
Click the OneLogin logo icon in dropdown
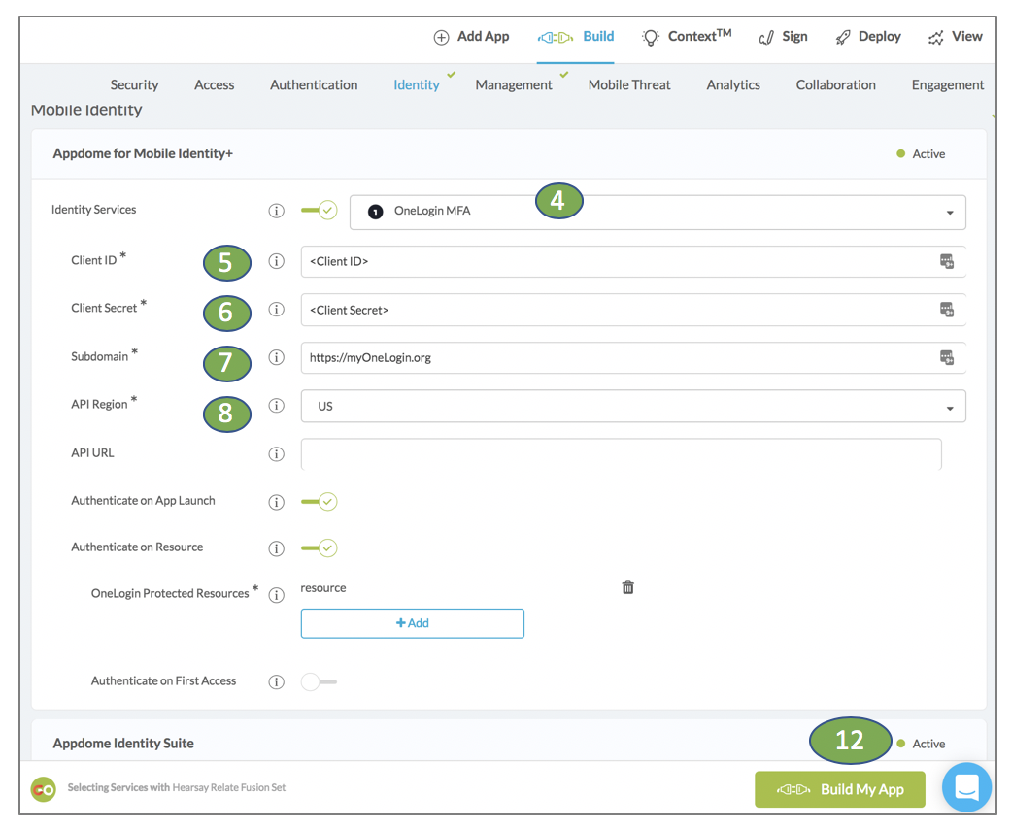[x=375, y=212]
